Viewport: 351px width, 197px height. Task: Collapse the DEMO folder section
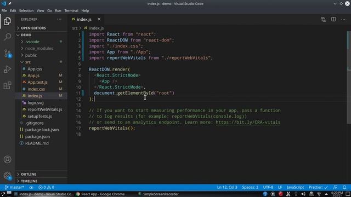coord(42,35)
